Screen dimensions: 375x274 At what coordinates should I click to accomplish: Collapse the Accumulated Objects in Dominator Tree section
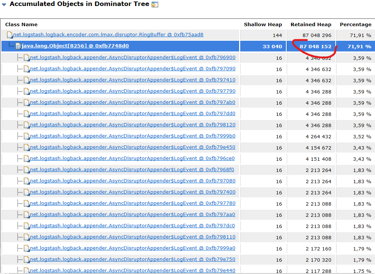click(x=4, y=4)
